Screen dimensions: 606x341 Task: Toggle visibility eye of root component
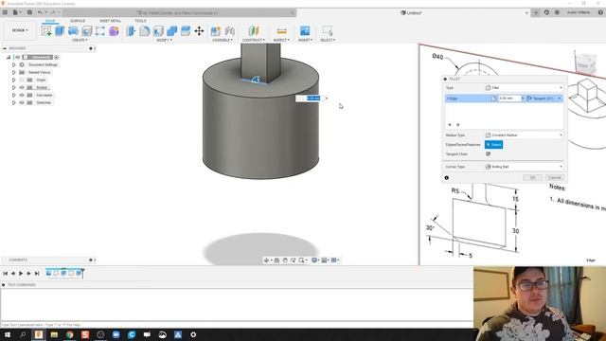click(x=17, y=57)
